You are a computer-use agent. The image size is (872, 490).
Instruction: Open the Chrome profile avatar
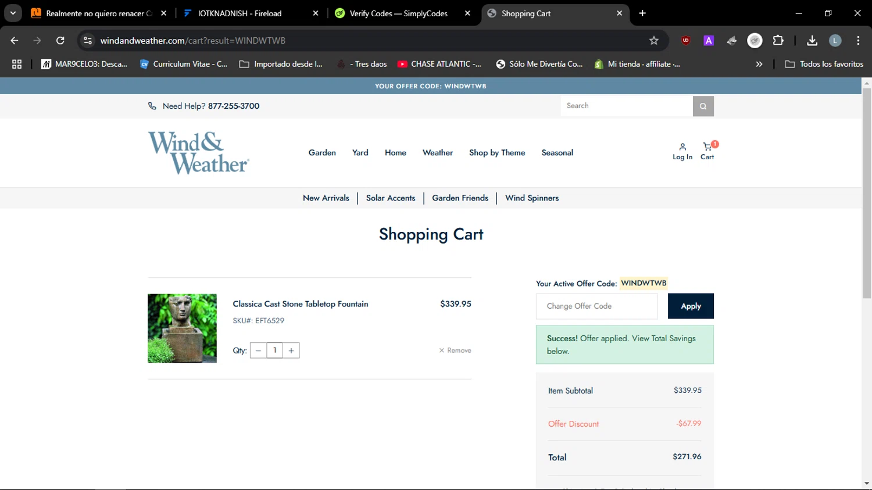pyautogui.click(x=835, y=41)
